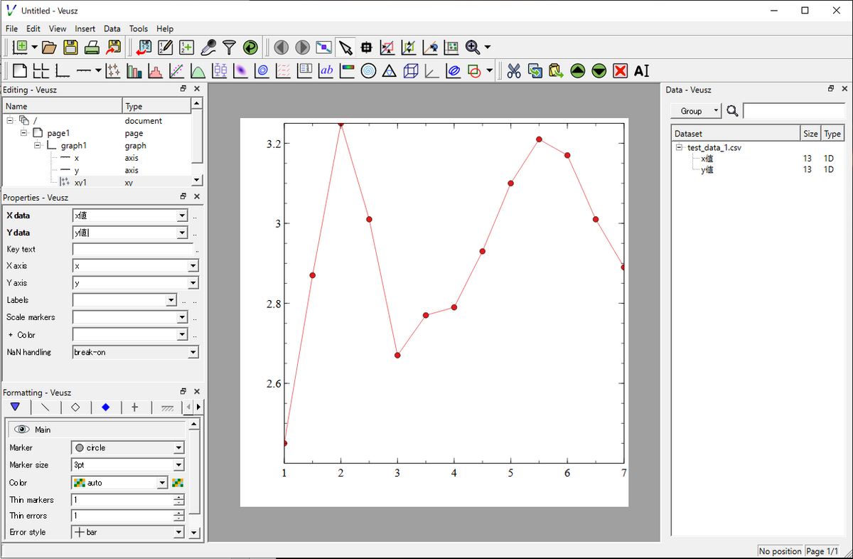This screenshot has height=559, width=853.
Task: Click the color chooser button beside auto
Action: tap(178, 483)
